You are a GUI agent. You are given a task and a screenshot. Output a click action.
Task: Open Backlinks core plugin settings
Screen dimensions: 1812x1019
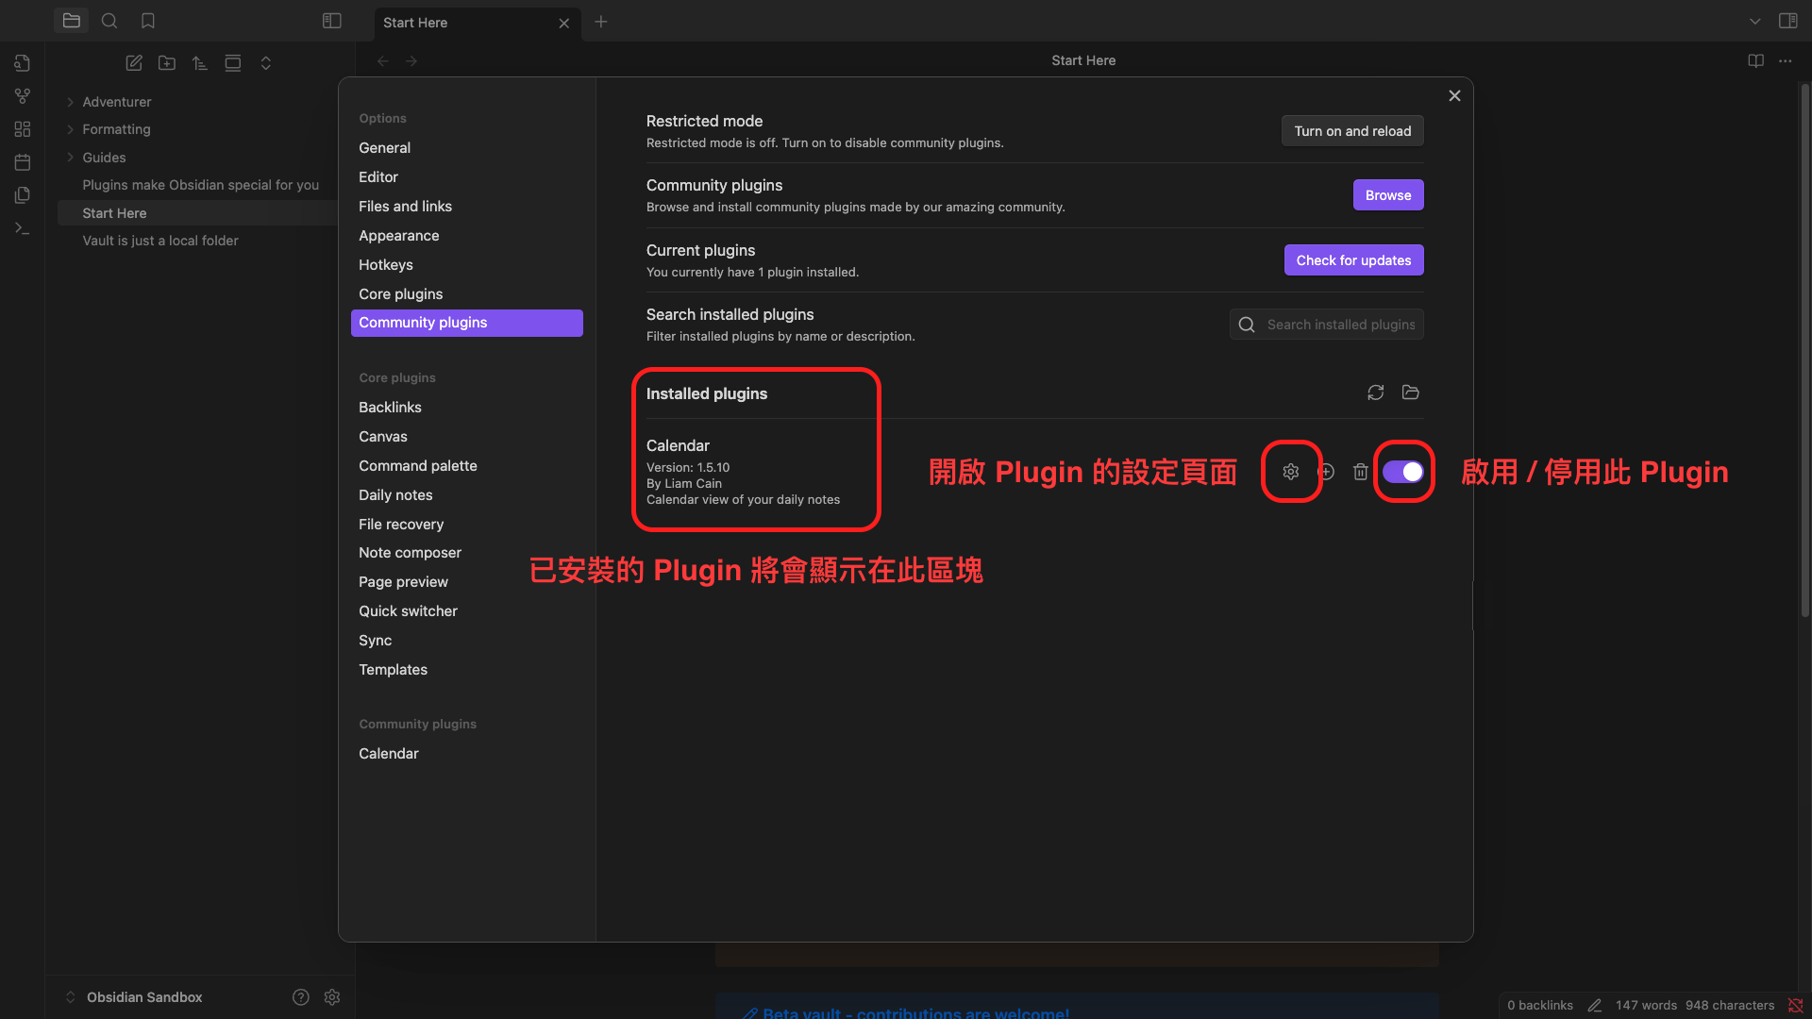(467, 408)
